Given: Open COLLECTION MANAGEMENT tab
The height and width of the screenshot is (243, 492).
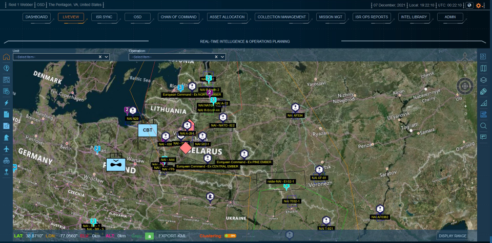Looking at the screenshot, I should click(282, 17).
